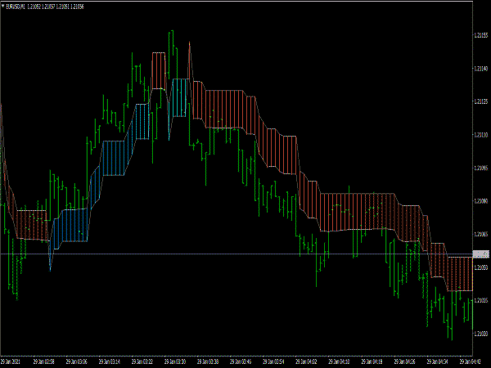Click the 29 Jan 04:18 time label
This screenshot has width=491, height=368.
point(372,361)
